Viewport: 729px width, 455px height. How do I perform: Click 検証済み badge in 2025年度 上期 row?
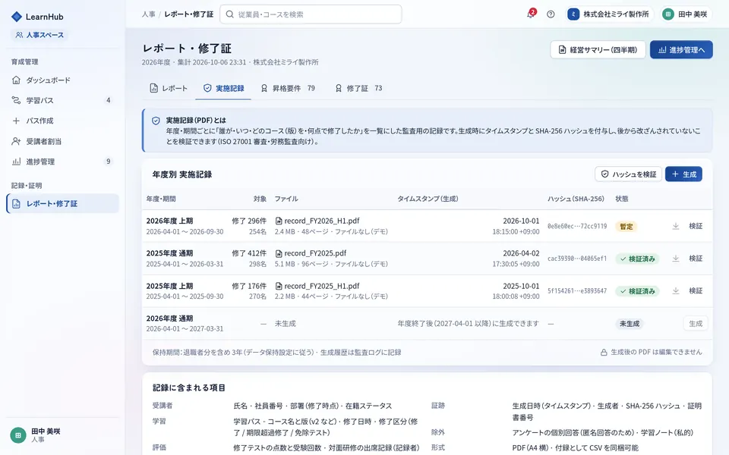[x=637, y=291]
